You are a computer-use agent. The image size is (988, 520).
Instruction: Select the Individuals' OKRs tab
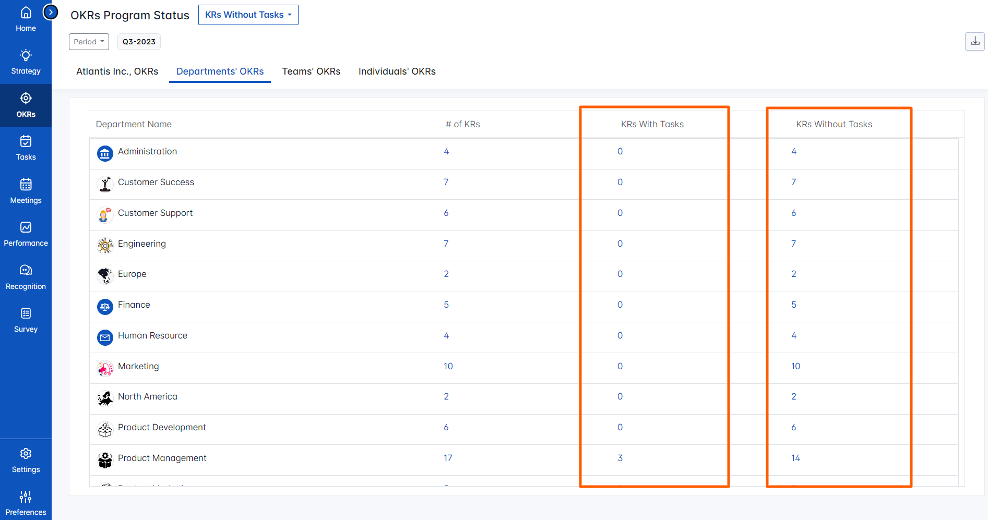point(397,71)
